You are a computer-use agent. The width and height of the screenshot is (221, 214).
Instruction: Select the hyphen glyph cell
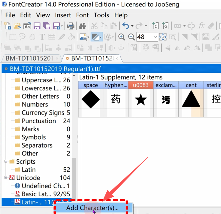pos(116,99)
